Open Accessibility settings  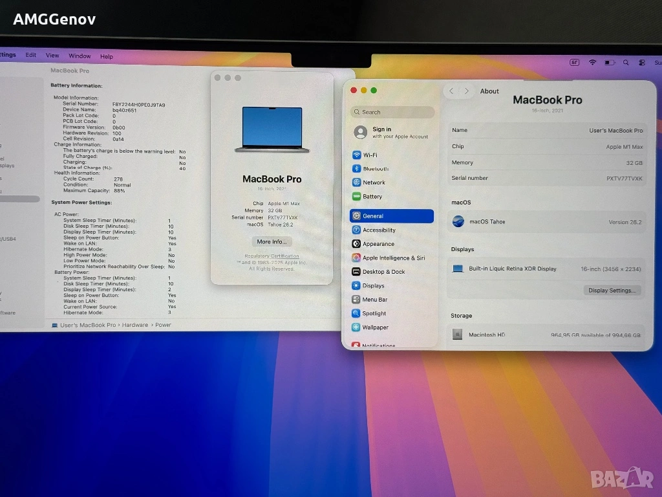[x=379, y=230]
